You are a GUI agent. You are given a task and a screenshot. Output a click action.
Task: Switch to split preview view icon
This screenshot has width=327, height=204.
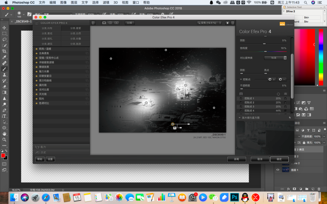110,23
